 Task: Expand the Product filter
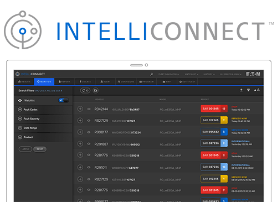coord(20,137)
